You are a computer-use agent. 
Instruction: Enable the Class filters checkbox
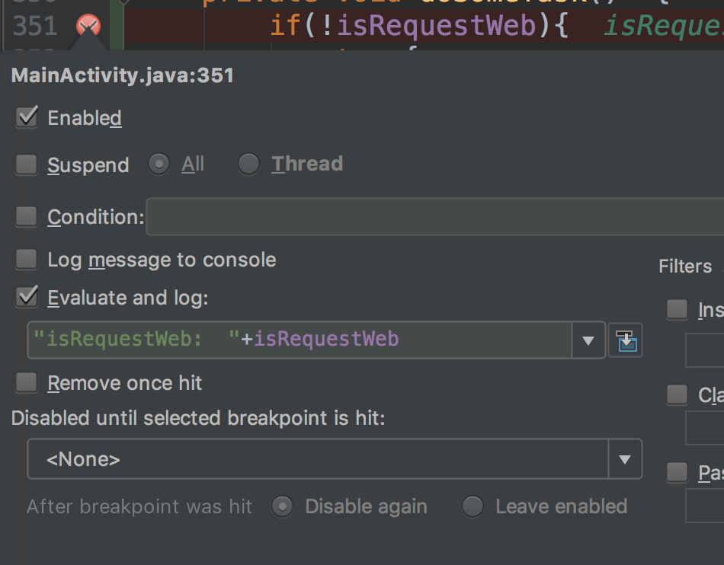point(676,394)
